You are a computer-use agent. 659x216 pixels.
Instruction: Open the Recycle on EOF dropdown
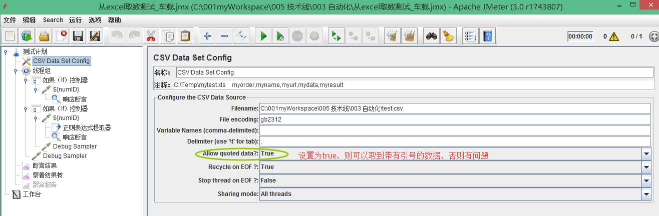(647, 167)
